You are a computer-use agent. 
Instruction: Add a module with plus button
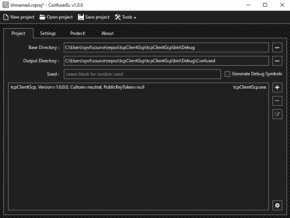[277, 87]
